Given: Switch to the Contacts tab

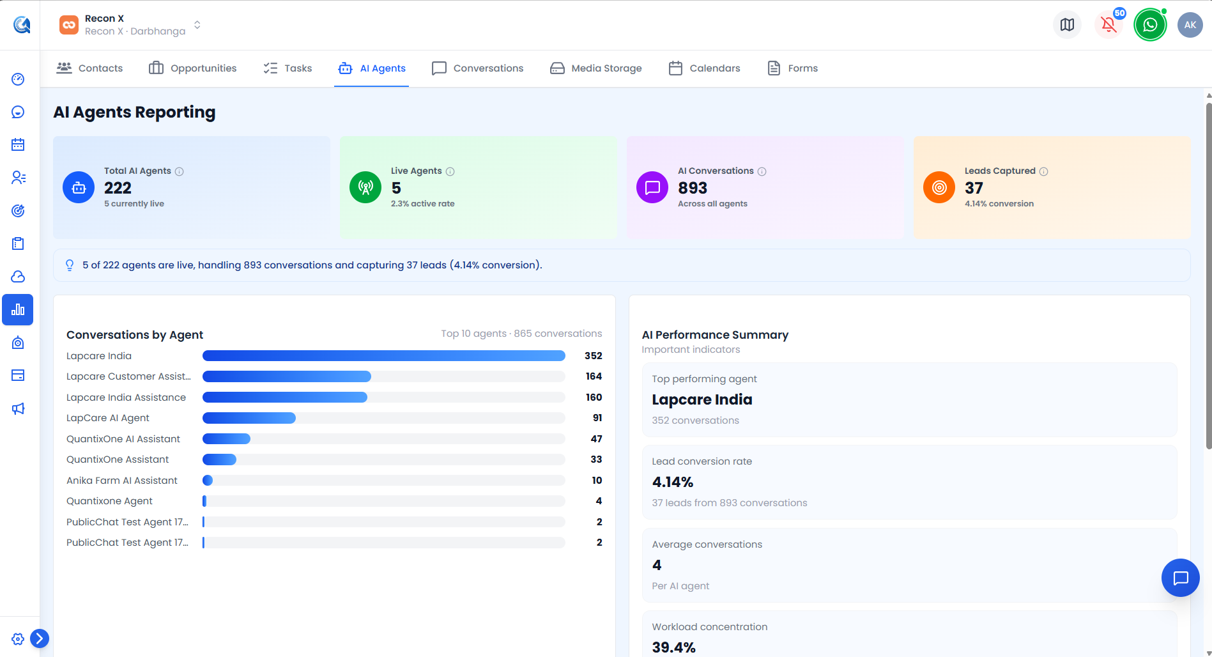Looking at the screenshot, I should [x=90, y=68].
